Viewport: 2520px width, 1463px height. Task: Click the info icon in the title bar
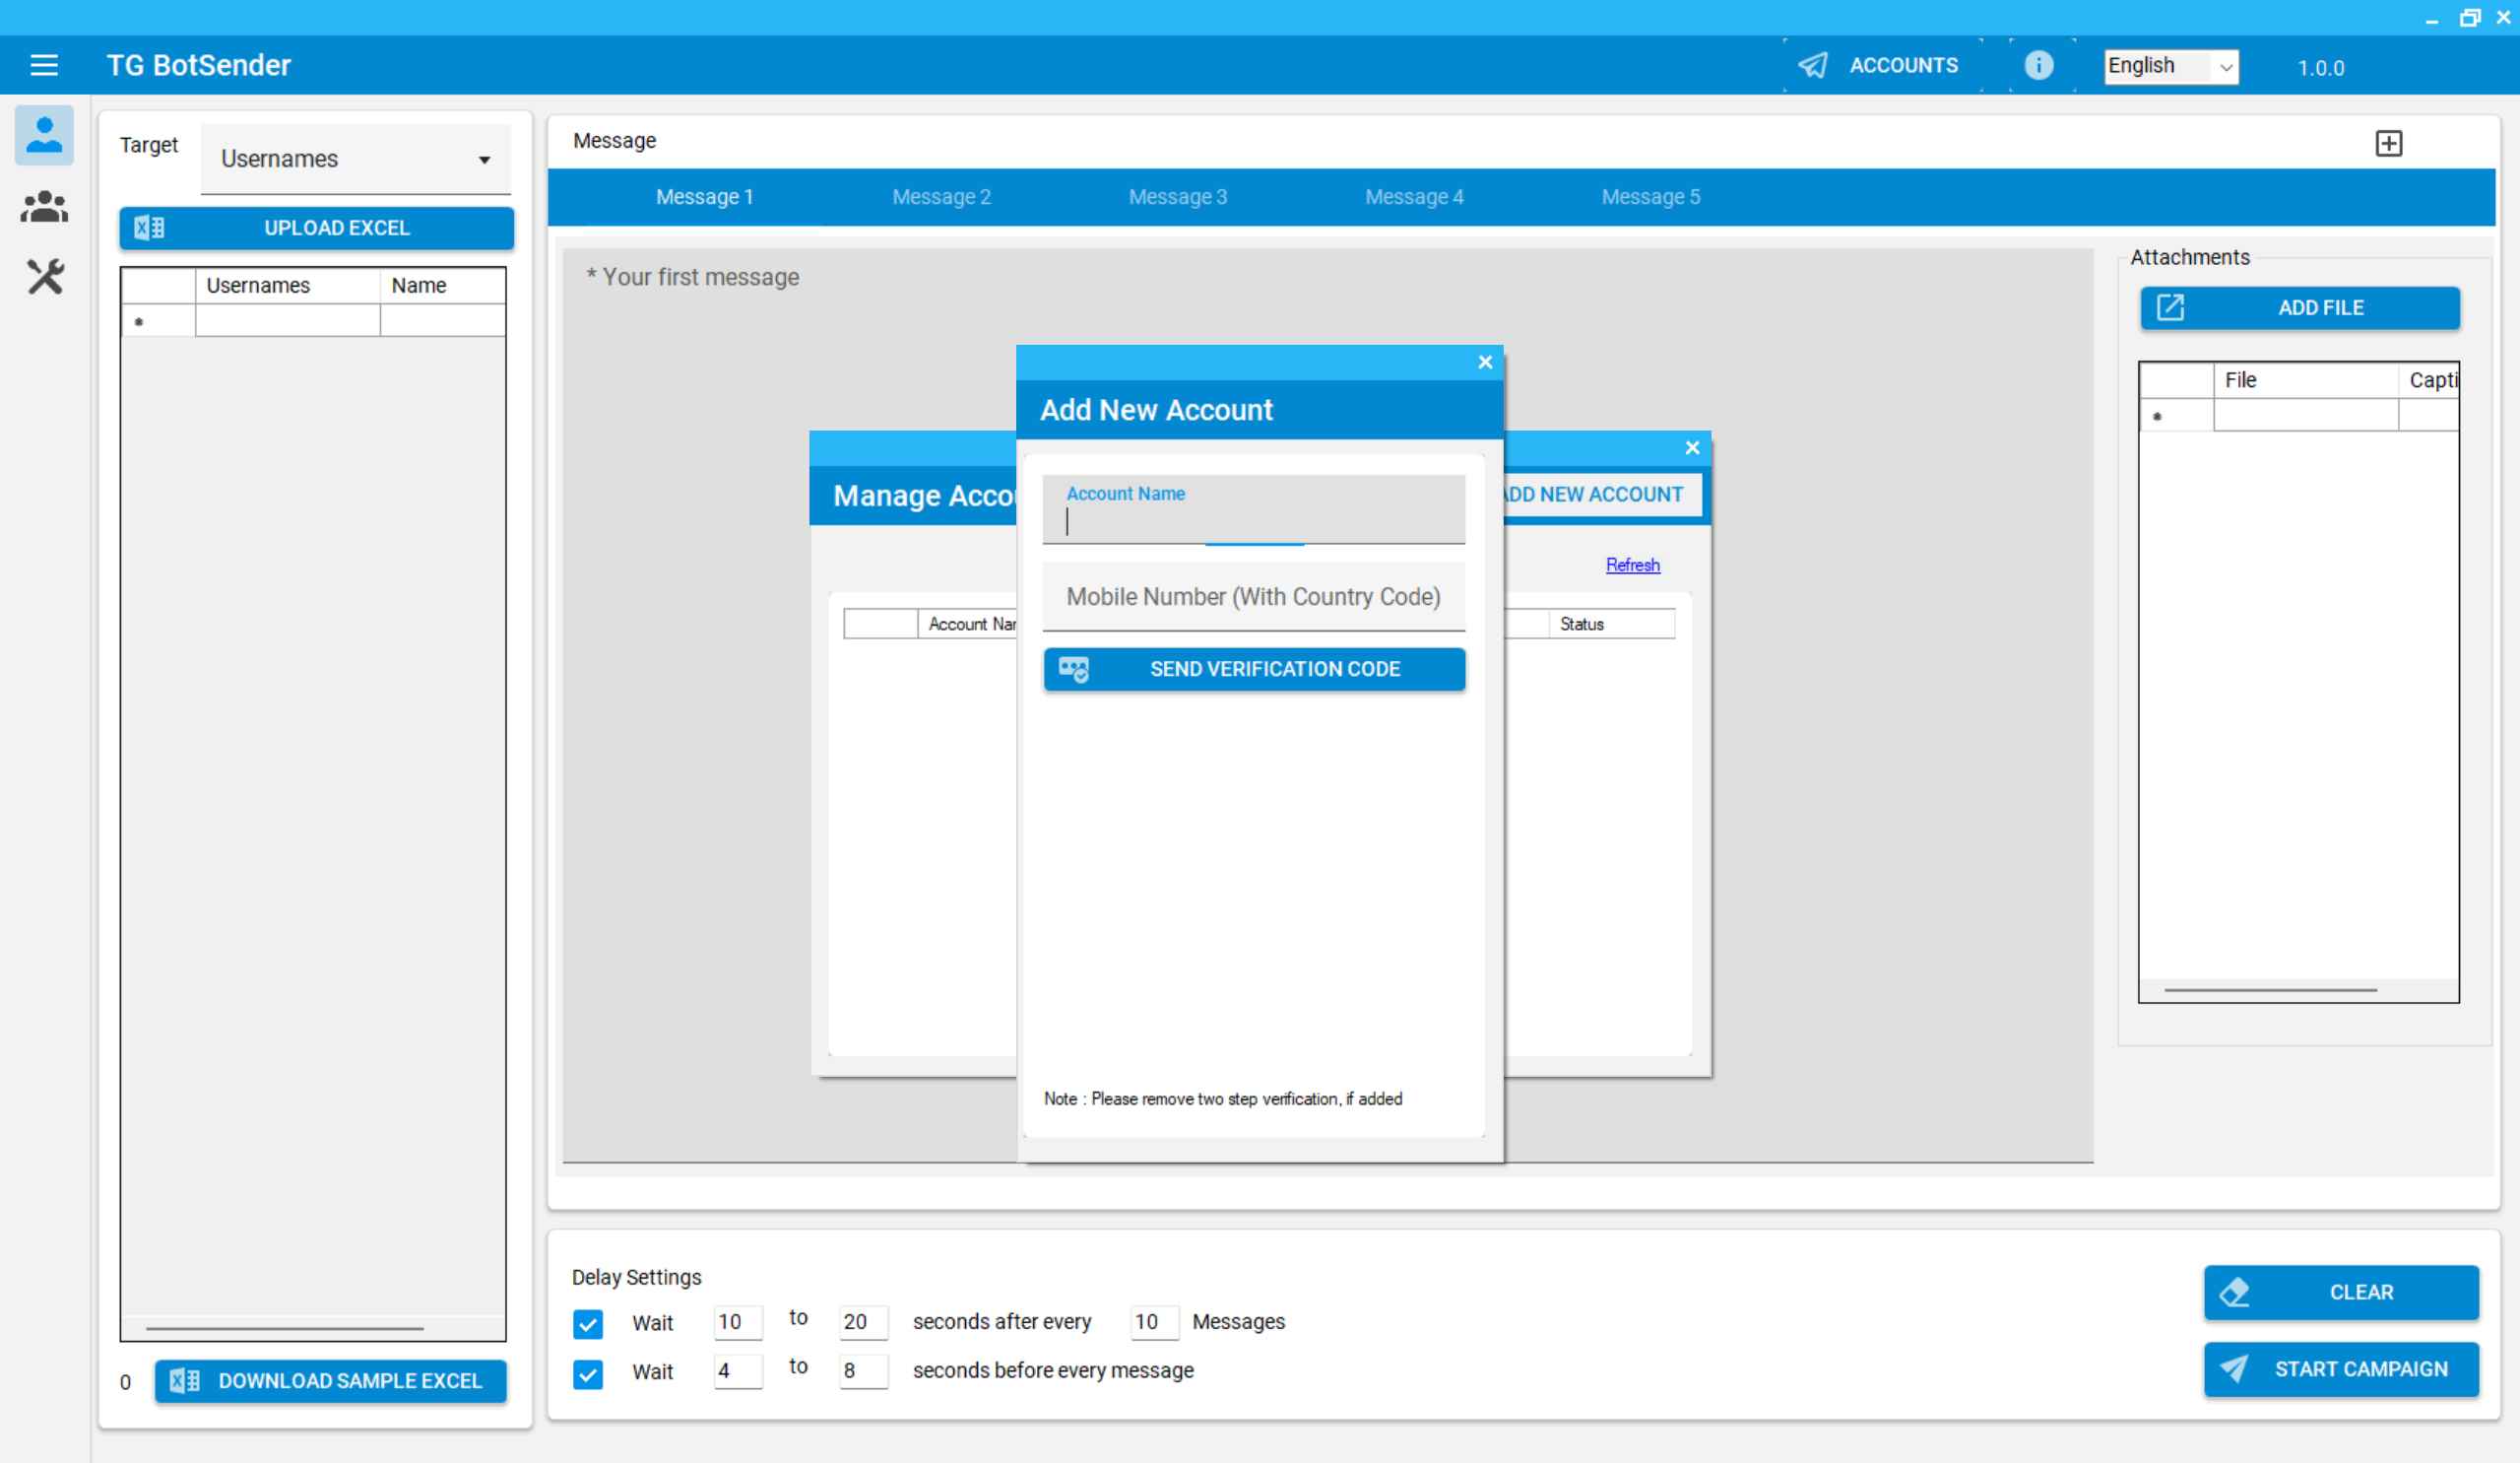(x=2037, y=65)
